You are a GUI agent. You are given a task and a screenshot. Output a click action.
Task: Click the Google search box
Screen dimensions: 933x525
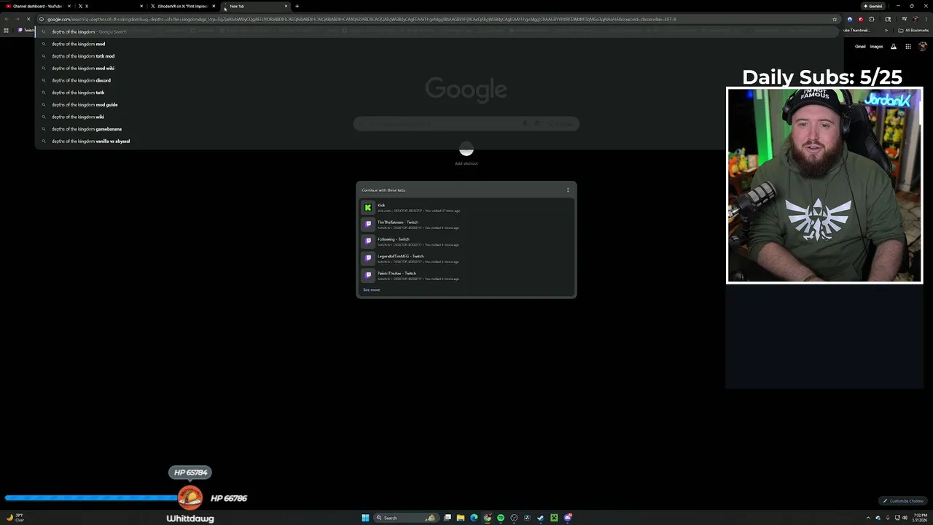click(x=466, y=123)
